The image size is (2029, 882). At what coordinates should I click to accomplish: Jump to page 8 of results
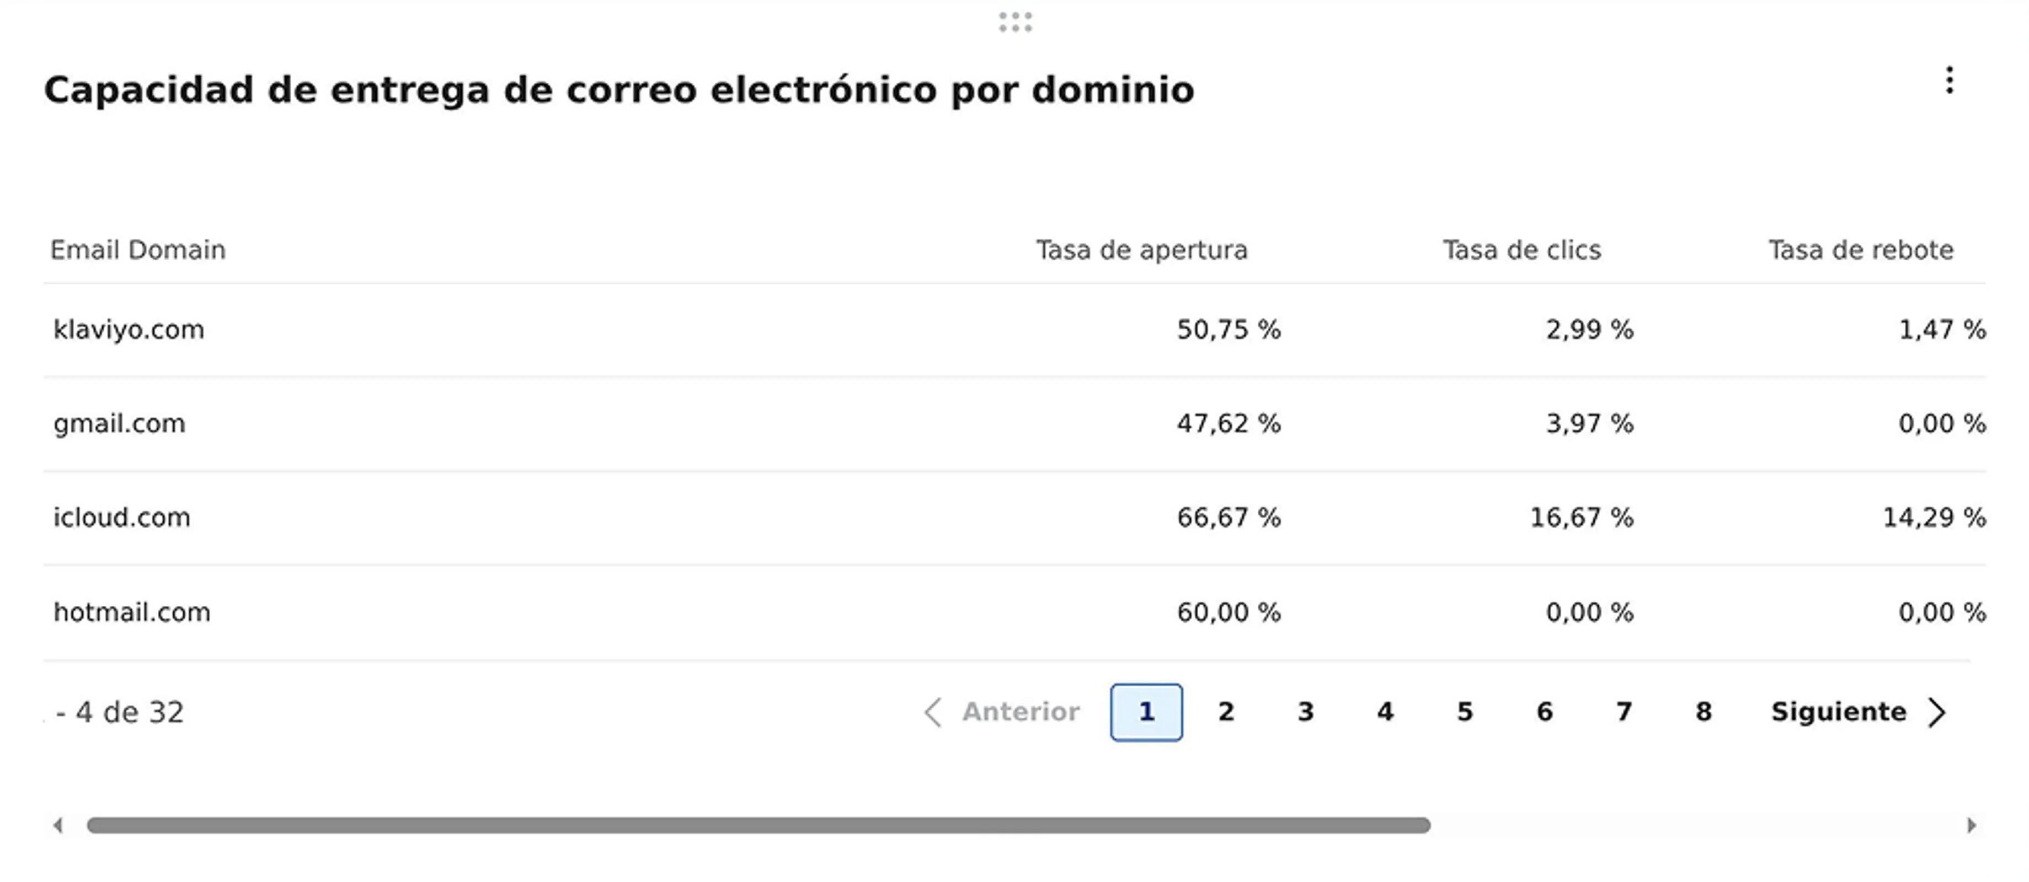click(1704, 713)
